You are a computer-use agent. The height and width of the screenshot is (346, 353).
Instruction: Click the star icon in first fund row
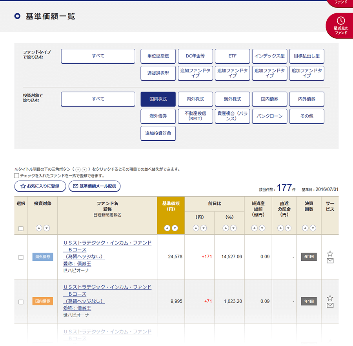click(330, 254)
